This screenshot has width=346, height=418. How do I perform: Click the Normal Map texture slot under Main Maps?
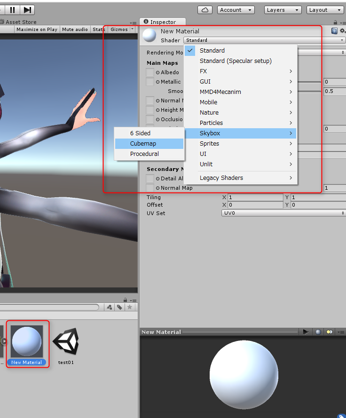click(150, 101)
